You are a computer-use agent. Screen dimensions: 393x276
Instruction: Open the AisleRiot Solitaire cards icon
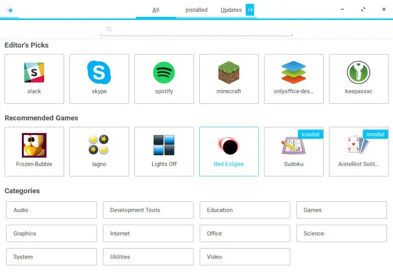coord(359,144)
